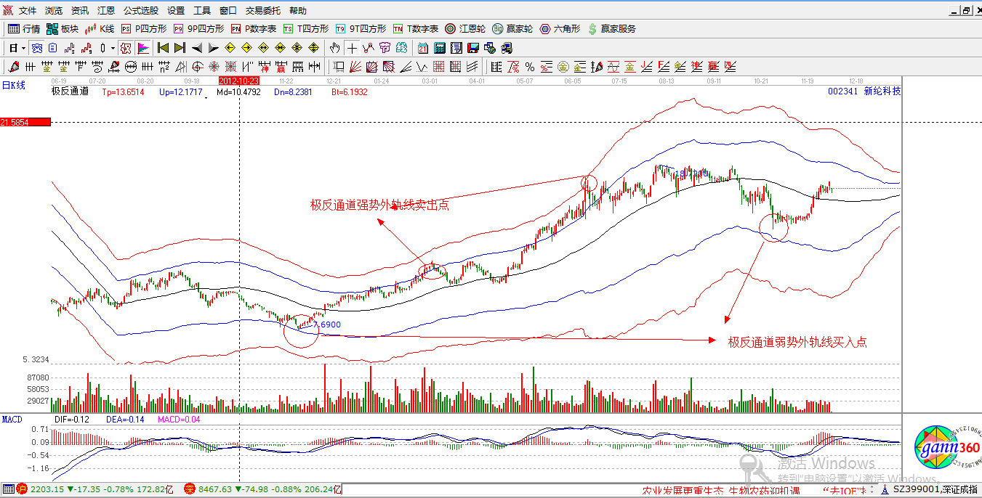Image resolution: width=982 pixels, height=498 pixels.
Task: Select the 江恩轮 tool icon
Action: [448, 29]
